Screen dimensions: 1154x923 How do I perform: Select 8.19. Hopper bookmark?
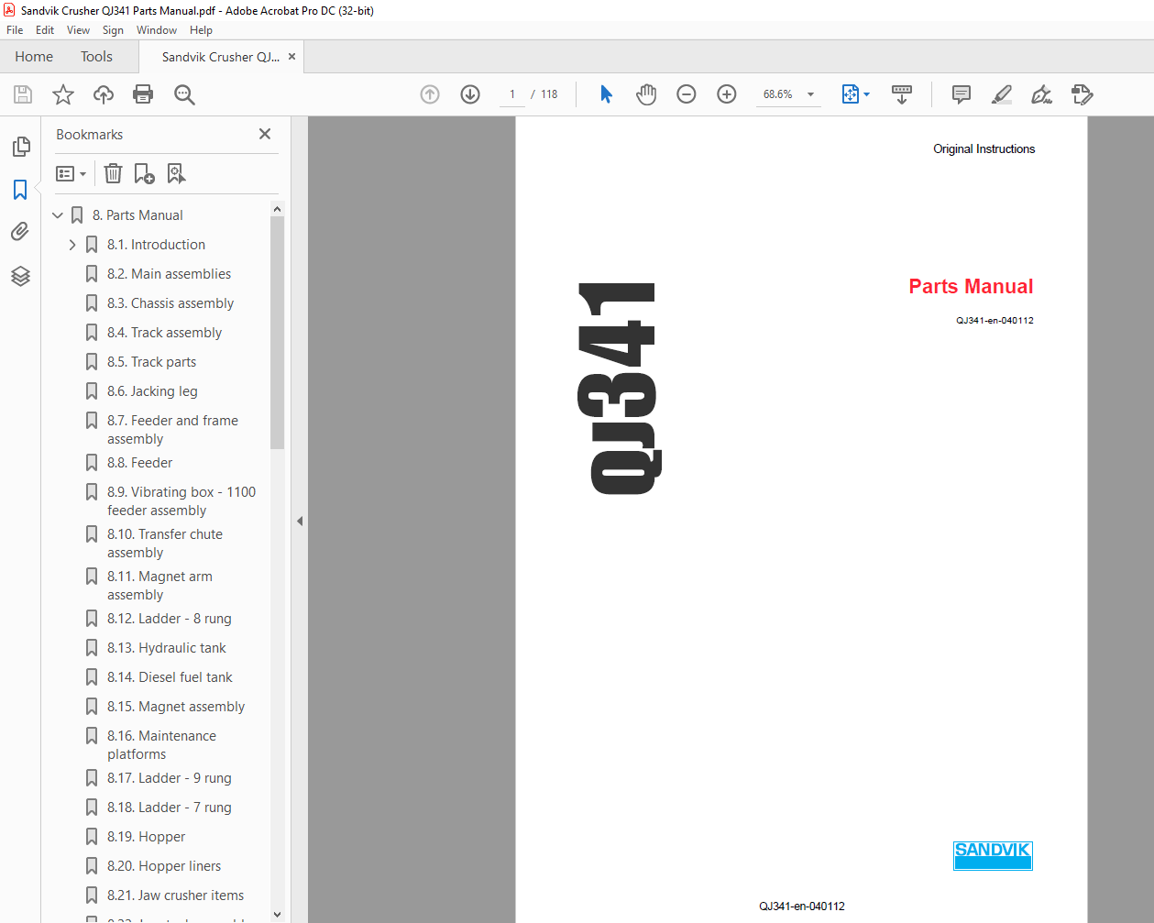146,837
